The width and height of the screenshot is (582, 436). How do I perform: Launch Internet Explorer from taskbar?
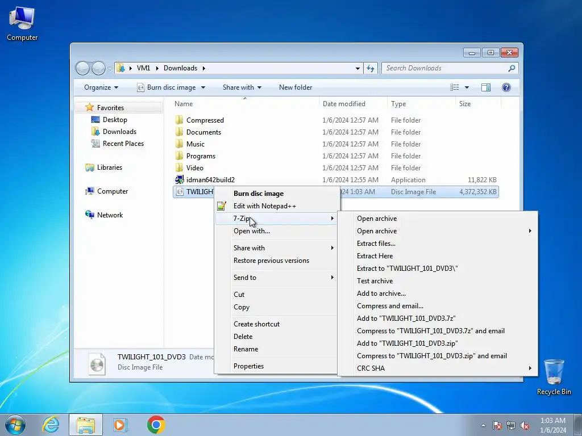pyautogui.click(x=51, y=425)
